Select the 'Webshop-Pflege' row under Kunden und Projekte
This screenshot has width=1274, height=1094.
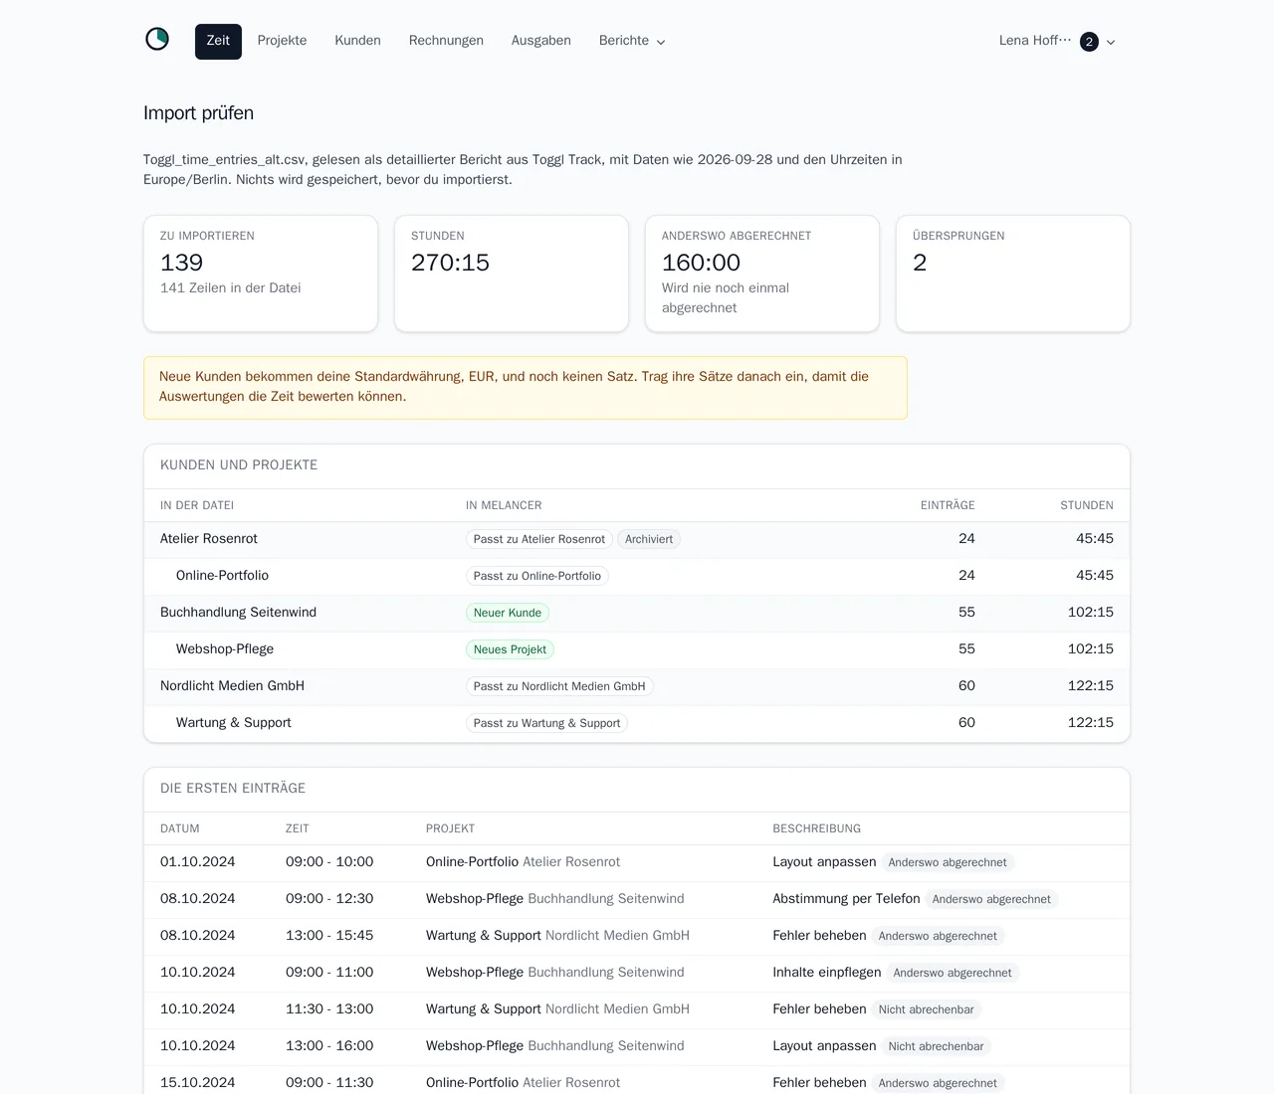point(637,649)
